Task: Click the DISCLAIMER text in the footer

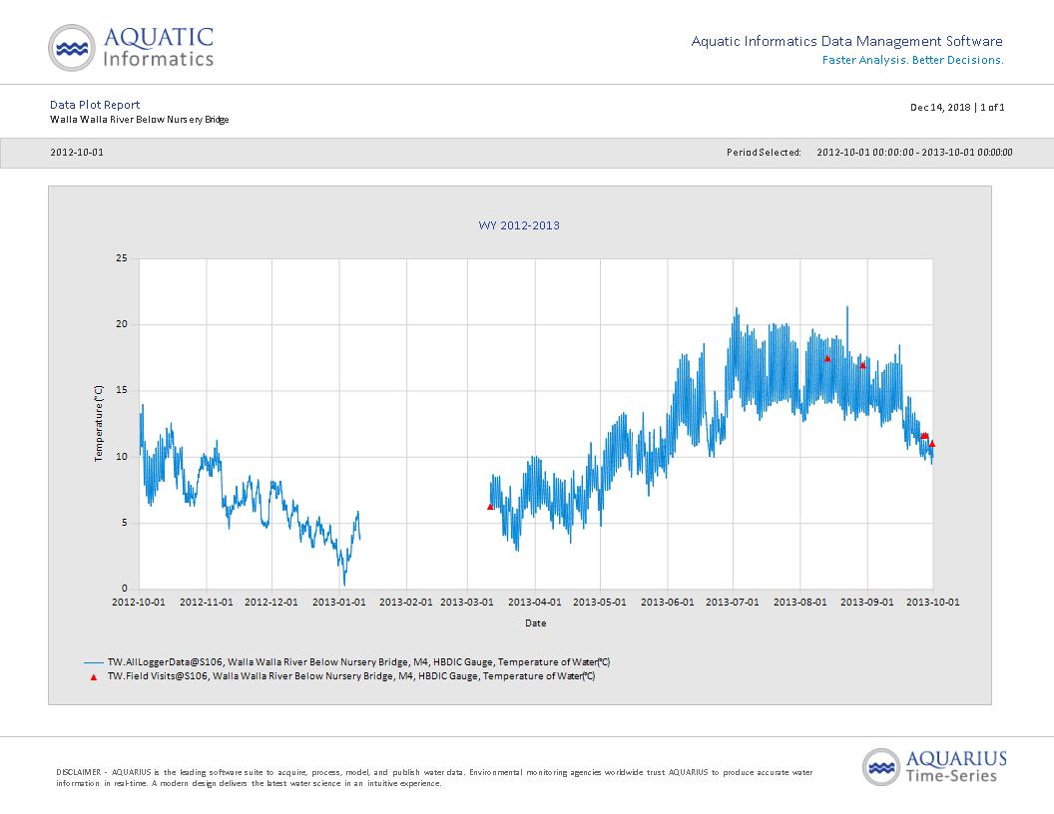Action: (x=434, y=778)
